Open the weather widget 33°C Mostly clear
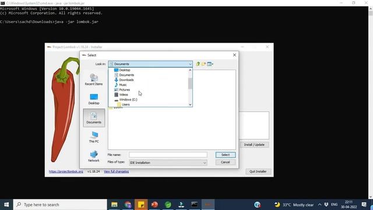 click(x=294, y=205)
